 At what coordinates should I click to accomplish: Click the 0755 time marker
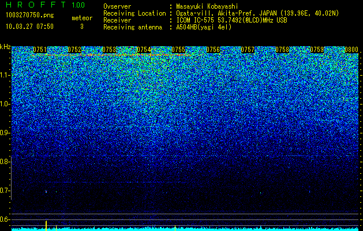click(x=178, y=50)
